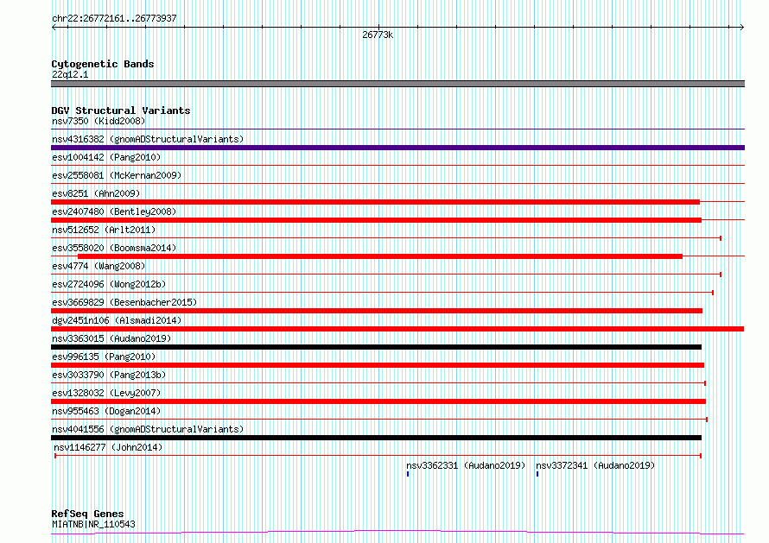769x543 pixels.
Task: Select the 22q12.1 band label
Action: point(70,74)
